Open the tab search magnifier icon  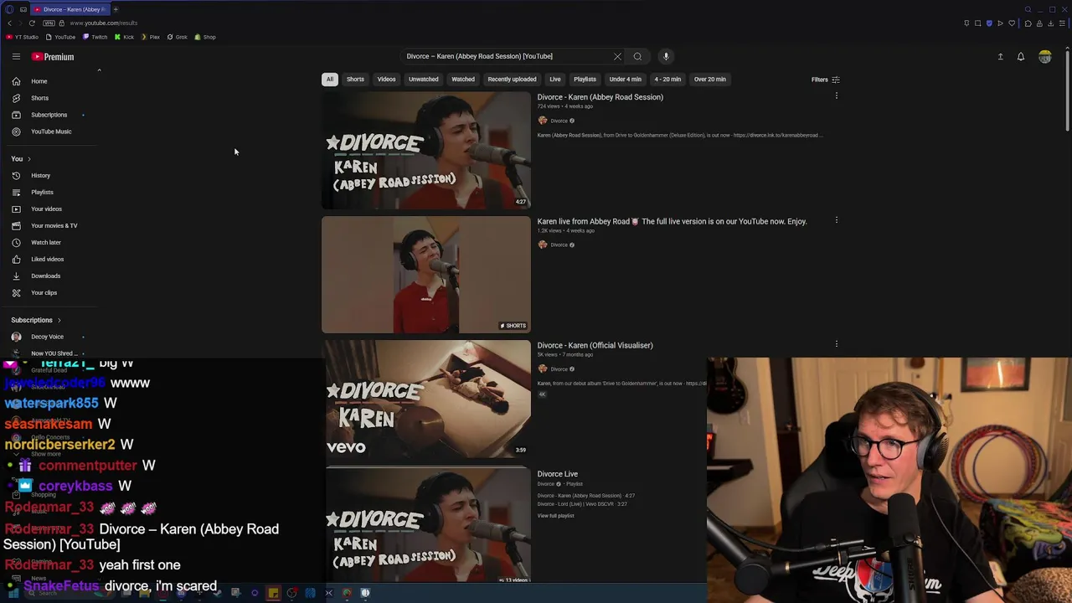(x=1028, y=9)
